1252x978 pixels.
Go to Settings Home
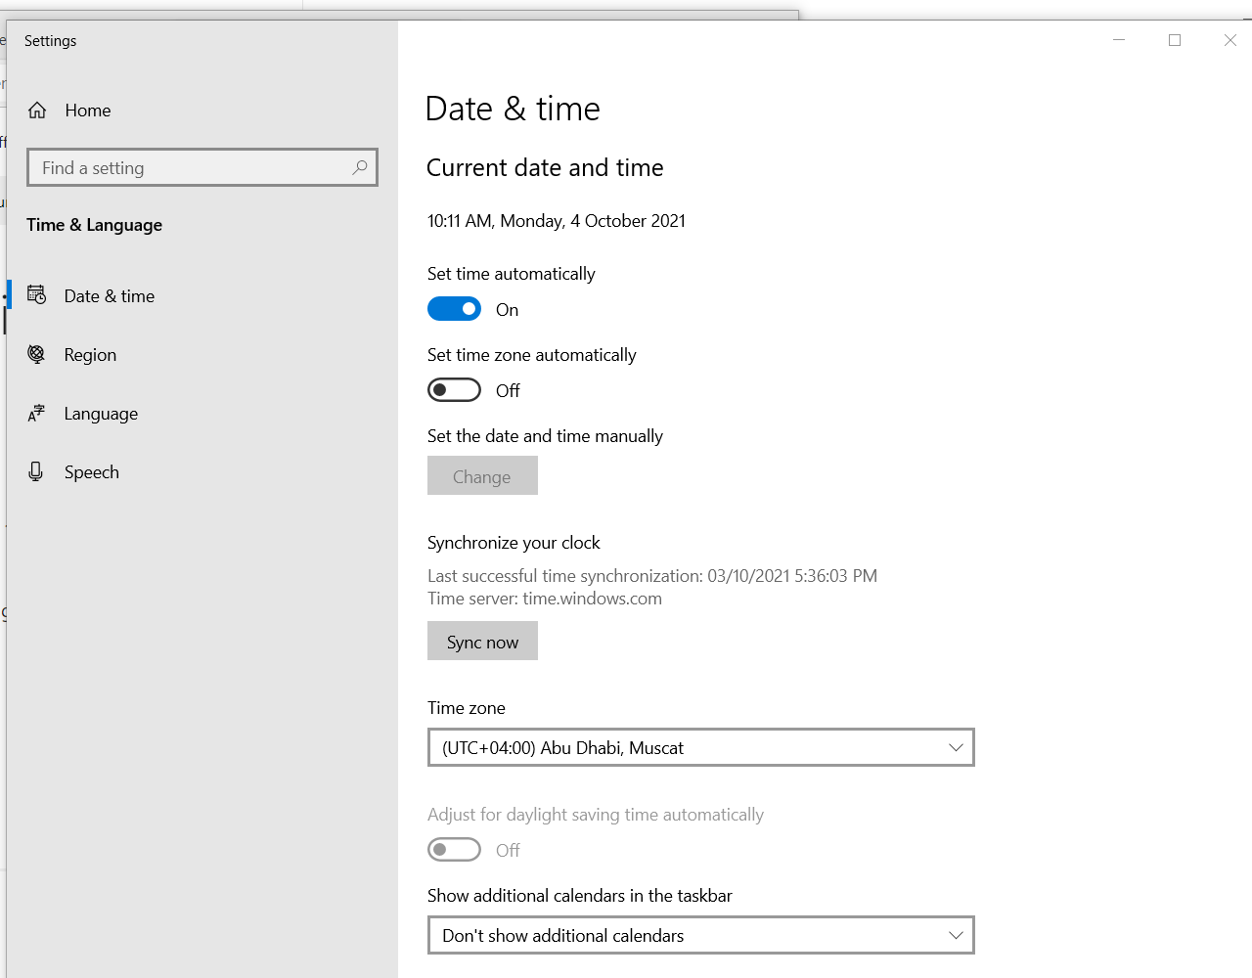pyautogui.click(x=201, y=111)
